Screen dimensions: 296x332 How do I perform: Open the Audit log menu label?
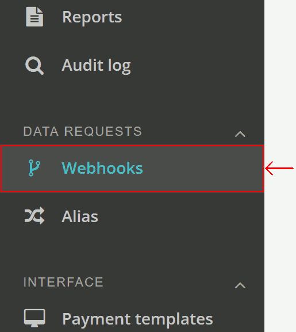(x=96, y=66)
